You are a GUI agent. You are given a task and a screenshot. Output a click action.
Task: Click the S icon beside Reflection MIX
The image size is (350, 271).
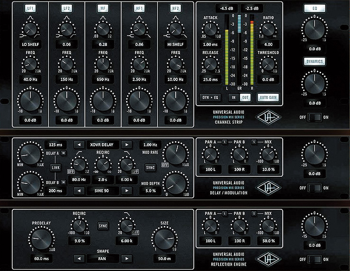(254, 214)
